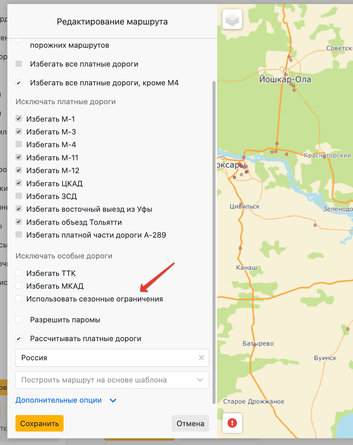Click the red alert icon on map
This screenshot has height=445, width=353.
[x=232, y=423]
